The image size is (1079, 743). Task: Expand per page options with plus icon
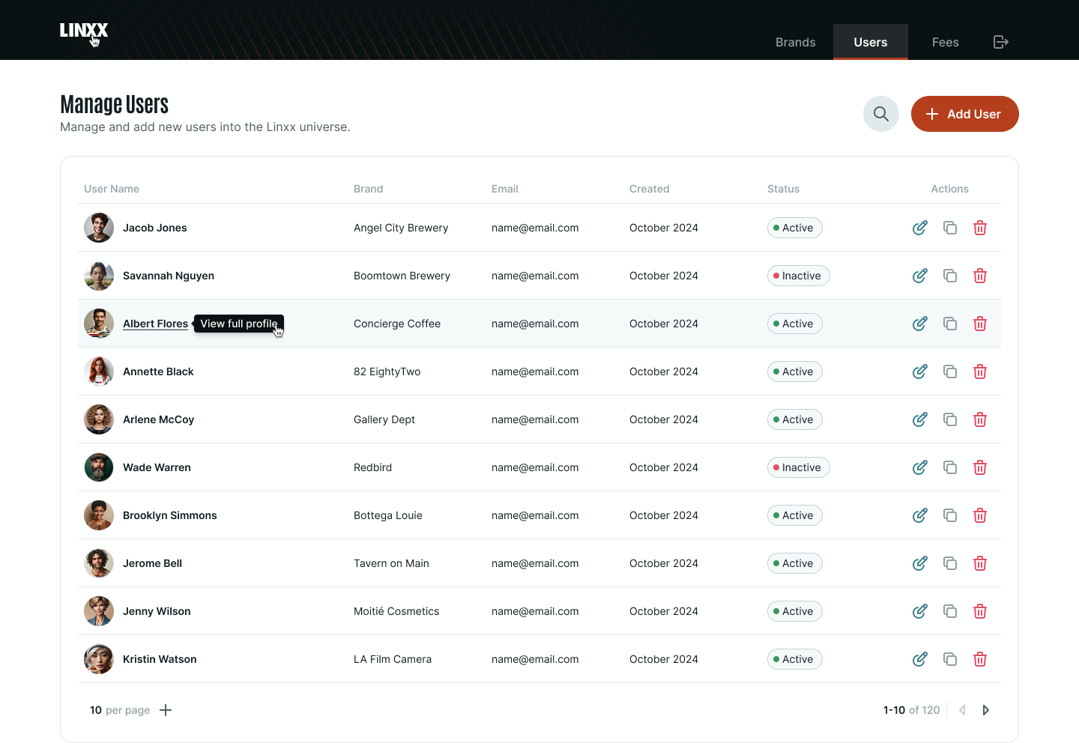pos(166,710)
